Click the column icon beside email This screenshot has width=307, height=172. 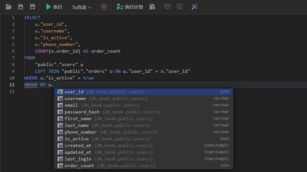pos(60,105)
